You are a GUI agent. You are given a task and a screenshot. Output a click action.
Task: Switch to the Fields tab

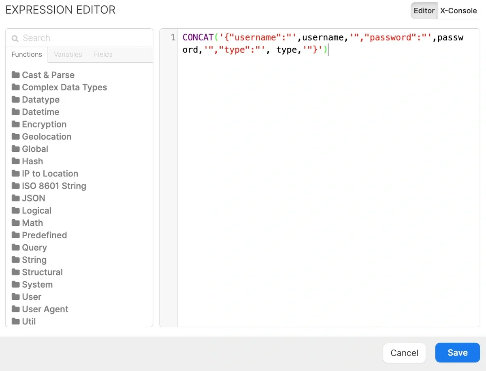[103, 54]
